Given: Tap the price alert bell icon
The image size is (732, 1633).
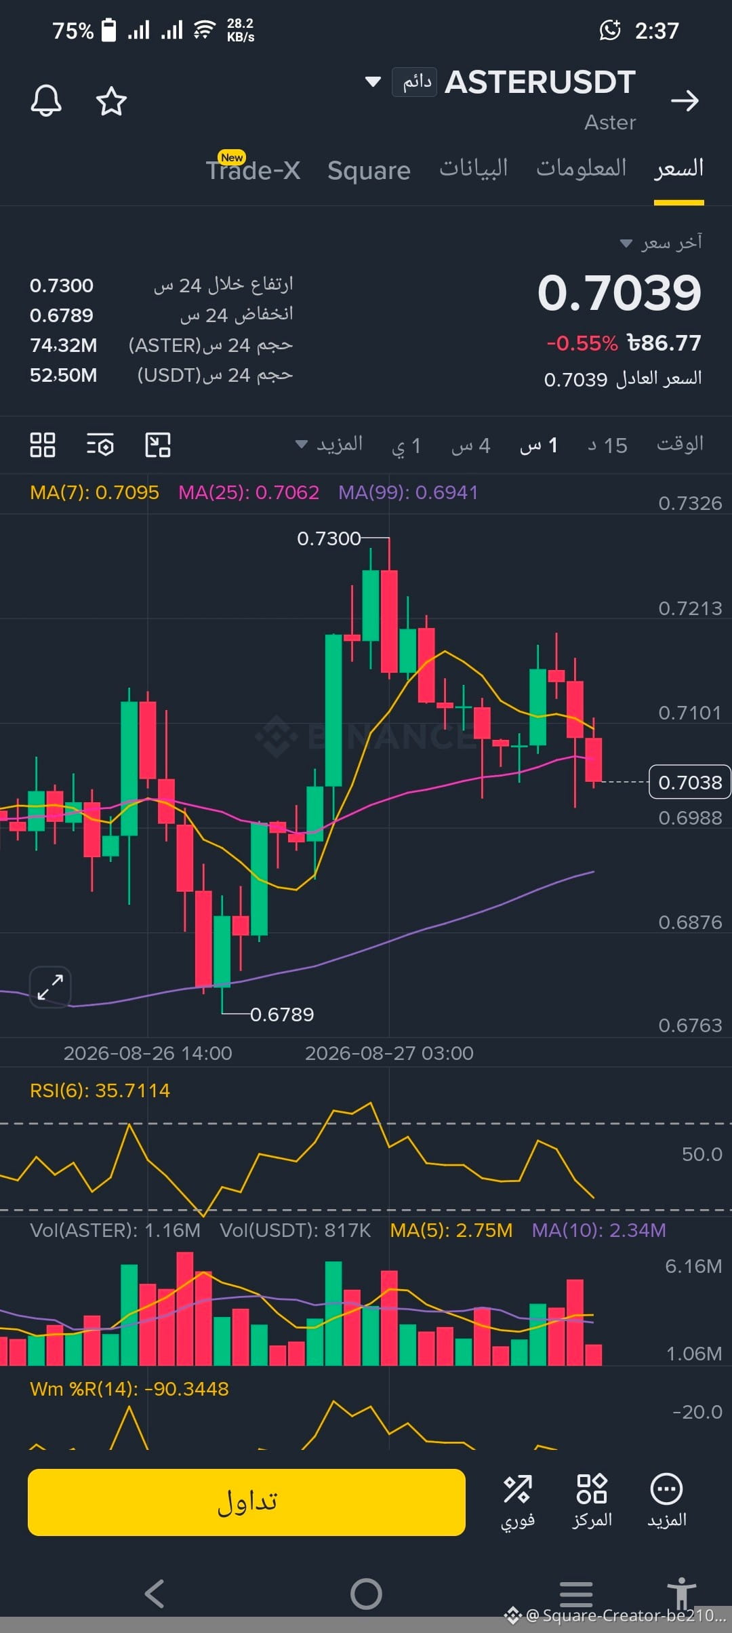Looking at the screenshot, I should tap(46, 101).
